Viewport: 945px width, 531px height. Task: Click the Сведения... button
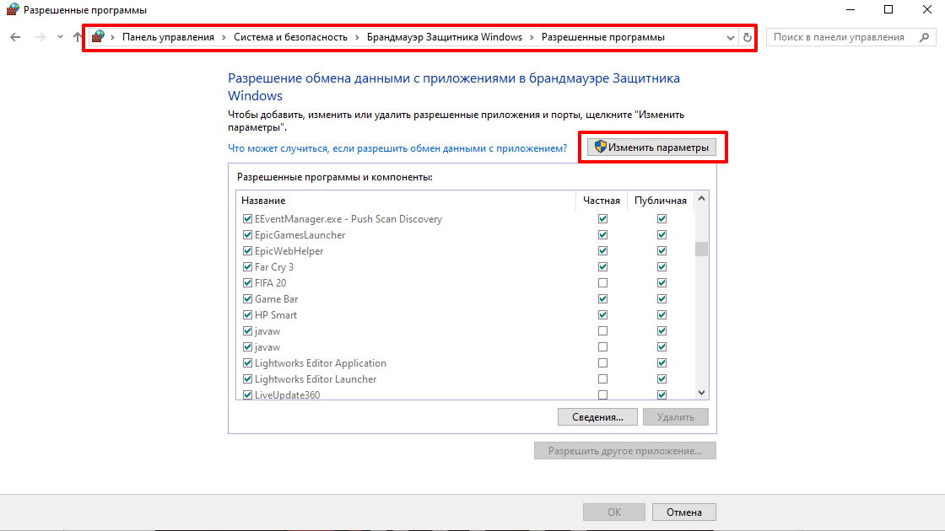(597, 417)
